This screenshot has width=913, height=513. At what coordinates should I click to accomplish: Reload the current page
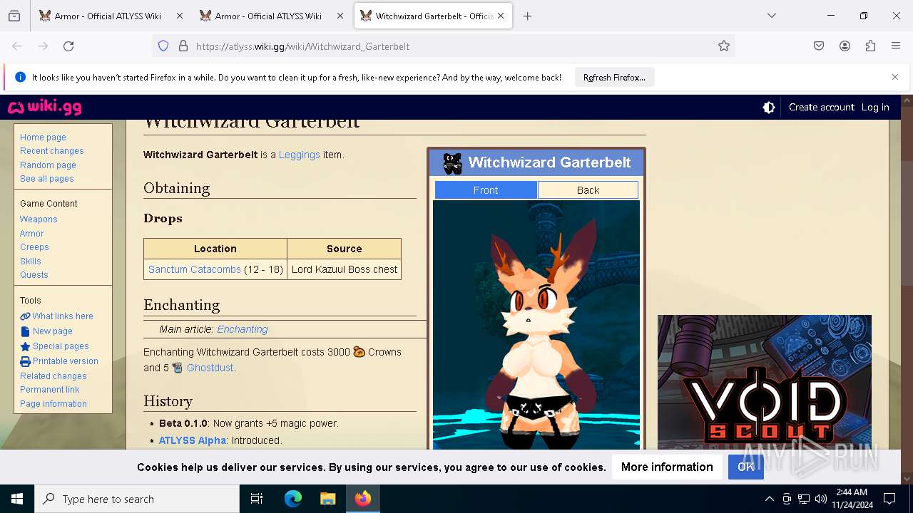(68, 46)
